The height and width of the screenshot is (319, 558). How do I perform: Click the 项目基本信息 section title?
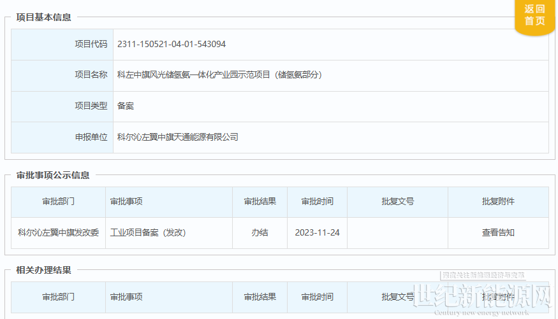43,17
